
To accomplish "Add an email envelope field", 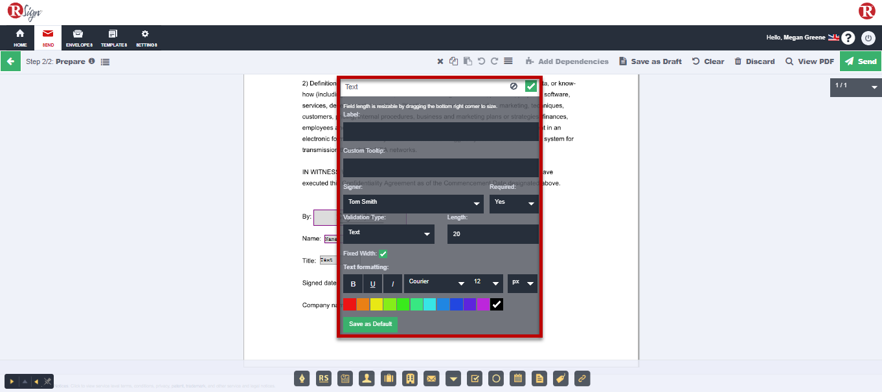I will (431, 378).
